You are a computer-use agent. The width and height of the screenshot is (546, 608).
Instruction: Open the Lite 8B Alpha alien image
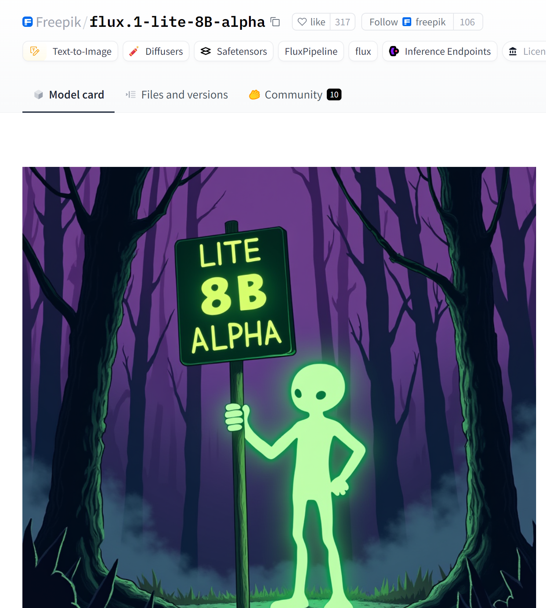point(279,387)
